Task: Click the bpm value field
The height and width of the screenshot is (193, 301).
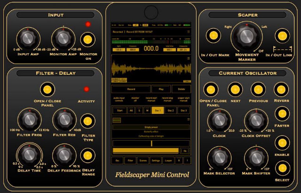Action: 119,50
